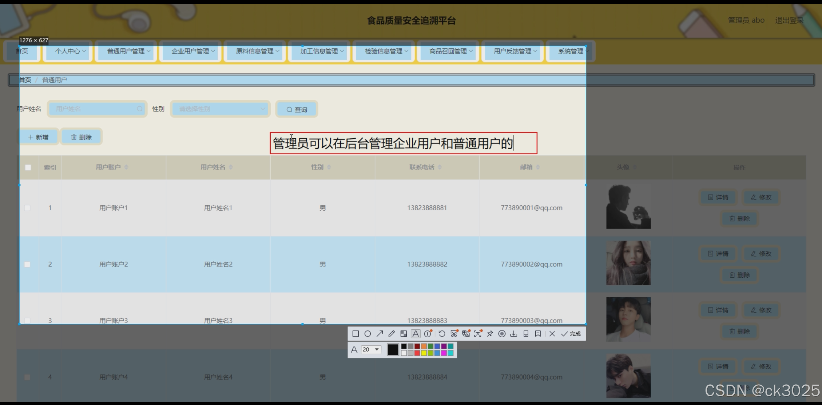Toggle the select-all checkbox in table header
Screen dimensions: 822x405
click(28, 167)
